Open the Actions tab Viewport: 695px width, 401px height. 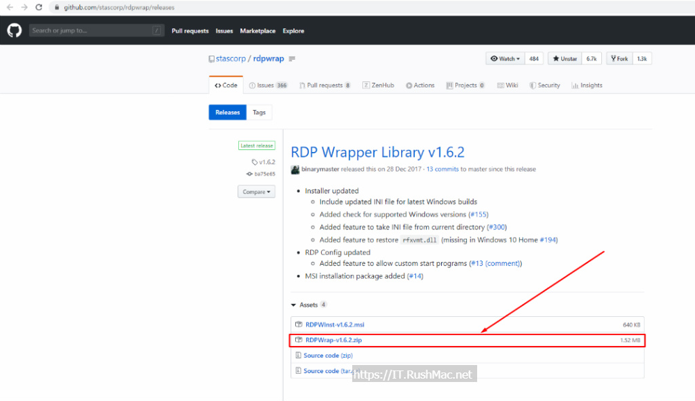coord(420,85)
